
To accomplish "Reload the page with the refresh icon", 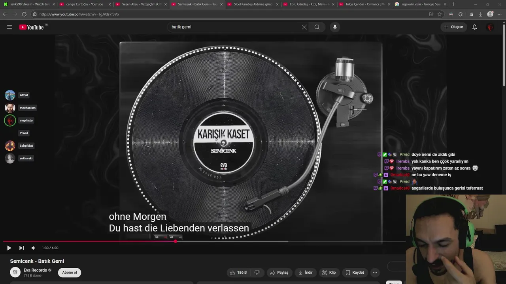I will (x=24, y=14).
